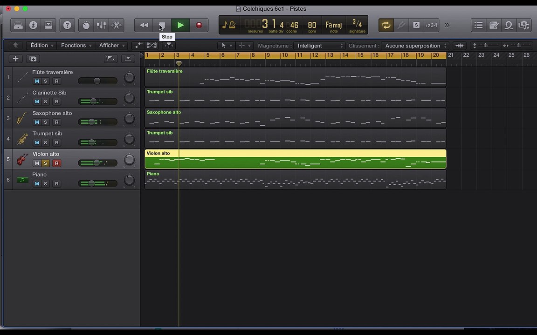Open Smart Controls knob icon

point(86,25)
